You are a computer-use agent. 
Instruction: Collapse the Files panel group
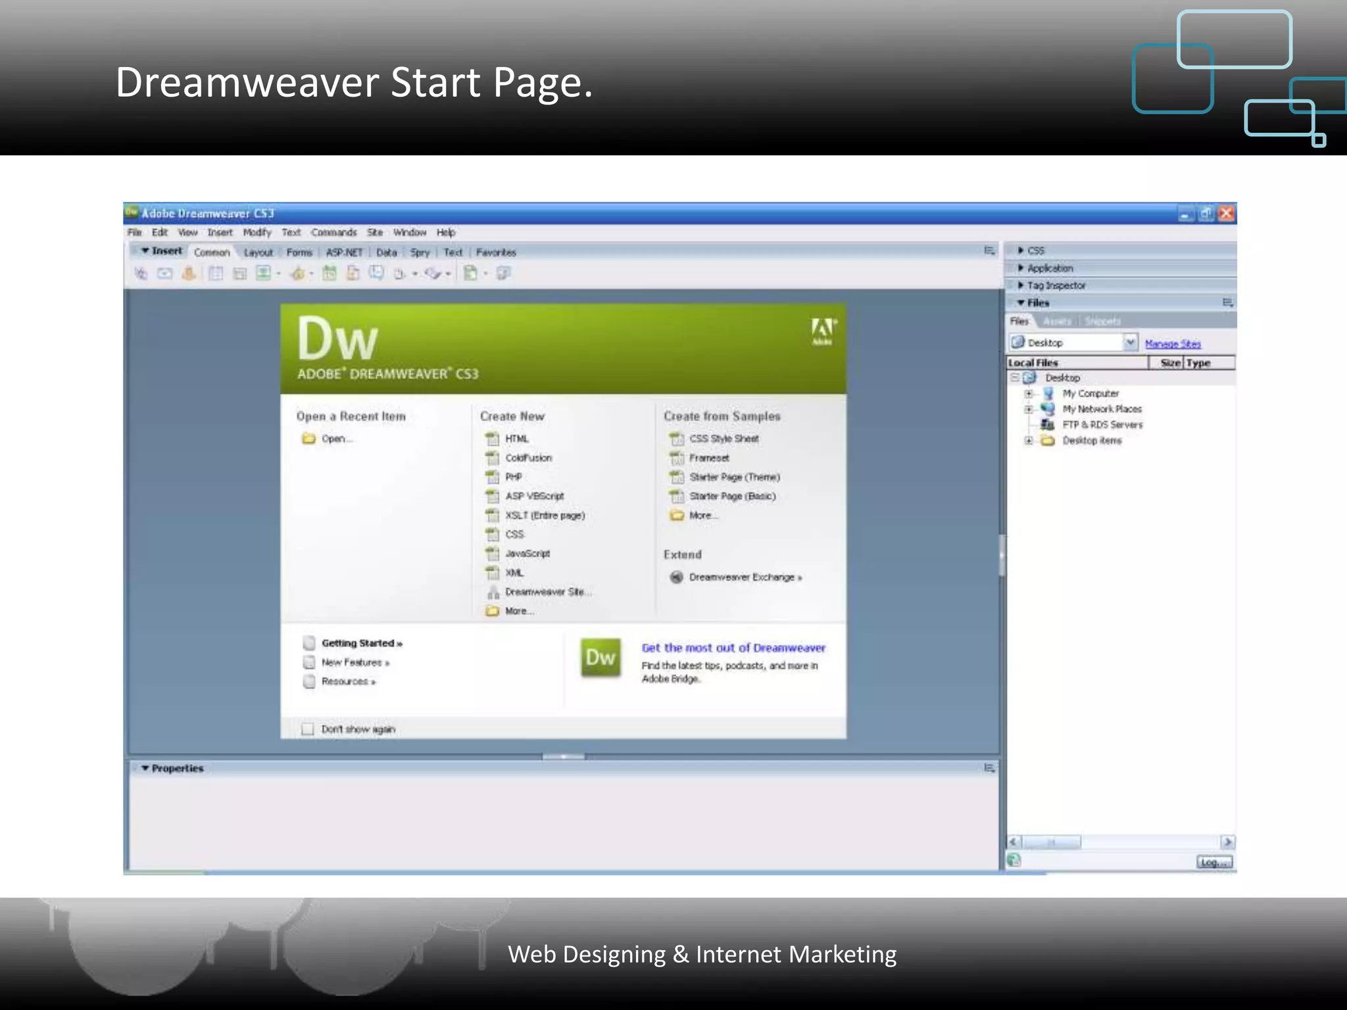1021,302
